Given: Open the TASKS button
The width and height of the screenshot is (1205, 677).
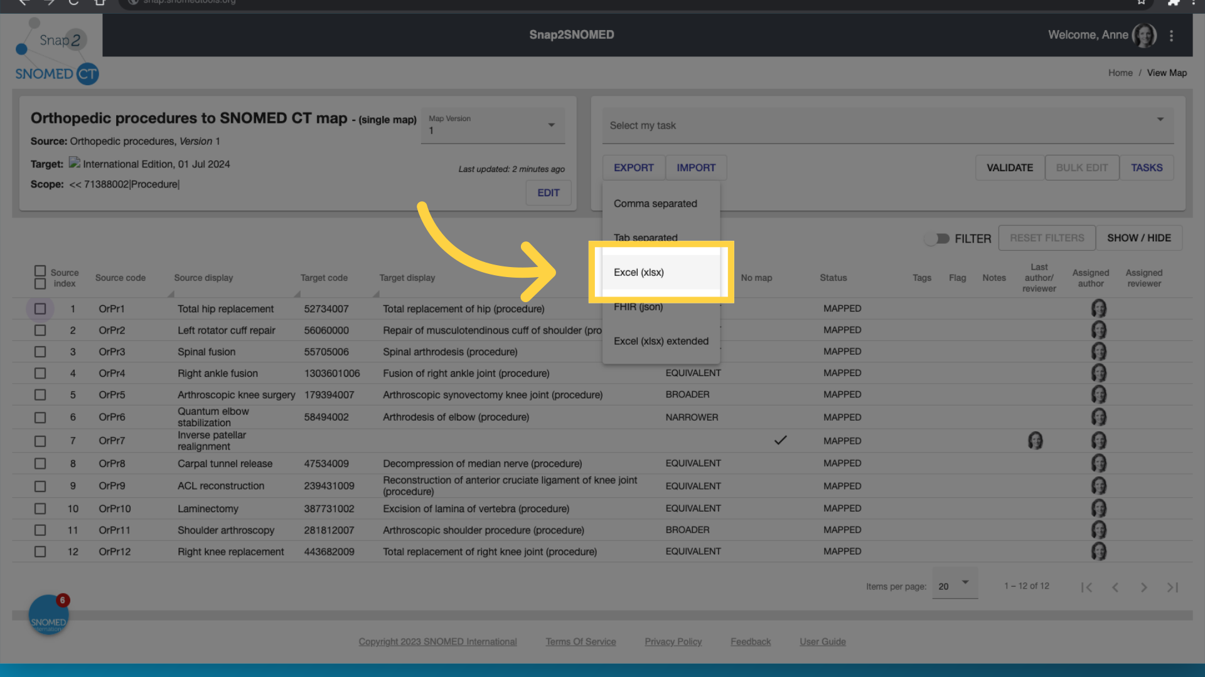Looking at the screenshot, I should pyautogui.click(x=1147, y=168).
